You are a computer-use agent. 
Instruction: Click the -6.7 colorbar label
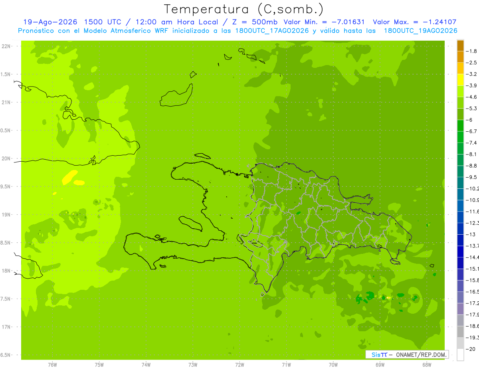[471, 131]
